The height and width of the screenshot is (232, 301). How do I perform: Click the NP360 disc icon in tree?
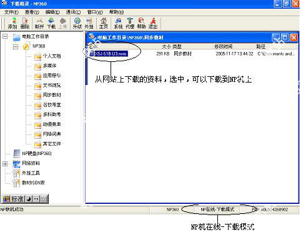pyautogui.click(x=26, y=47)
